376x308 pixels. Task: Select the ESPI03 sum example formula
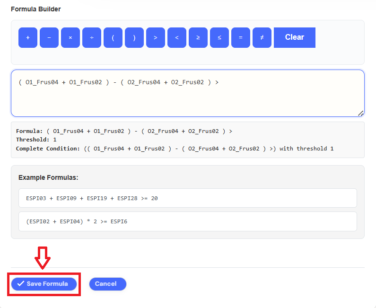coord(187,198)
